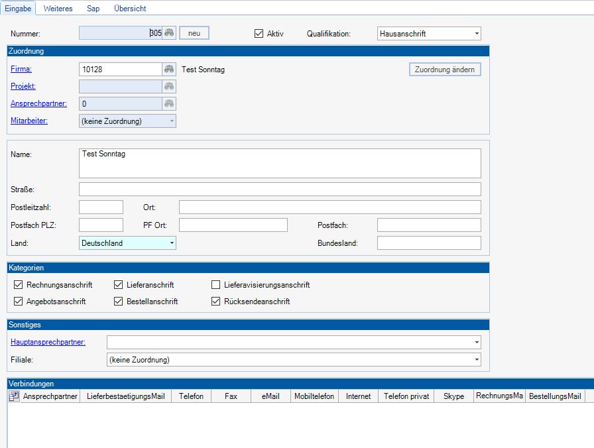Click the LieferbestaetigungsMail column header
Viewport: 594px width, 448px height.
click(x=126, y=396)
